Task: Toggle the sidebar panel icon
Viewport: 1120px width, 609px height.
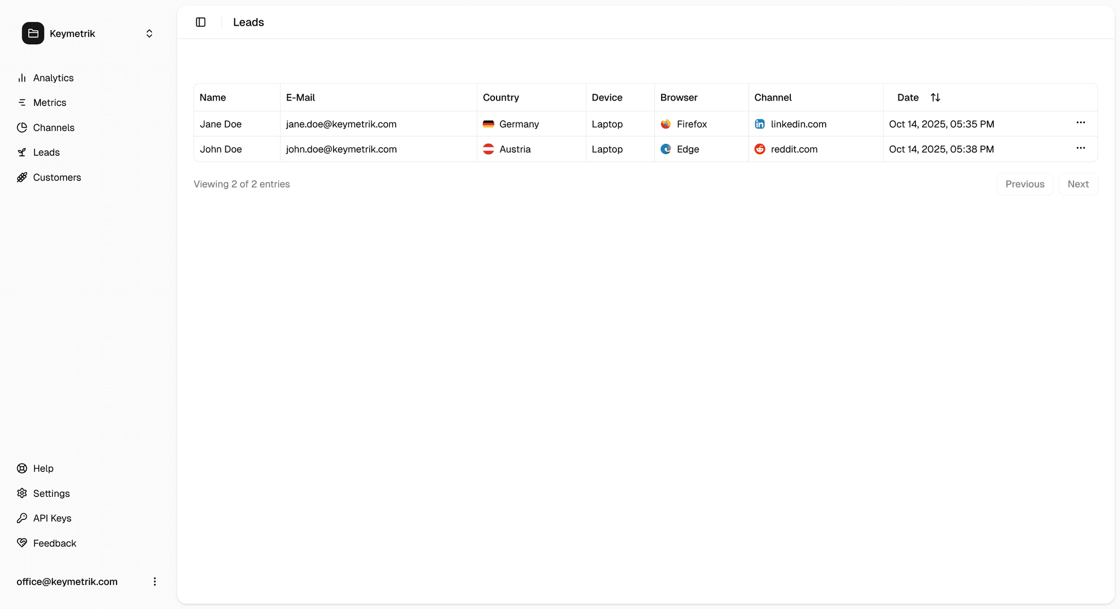Action: pos(201,22)
